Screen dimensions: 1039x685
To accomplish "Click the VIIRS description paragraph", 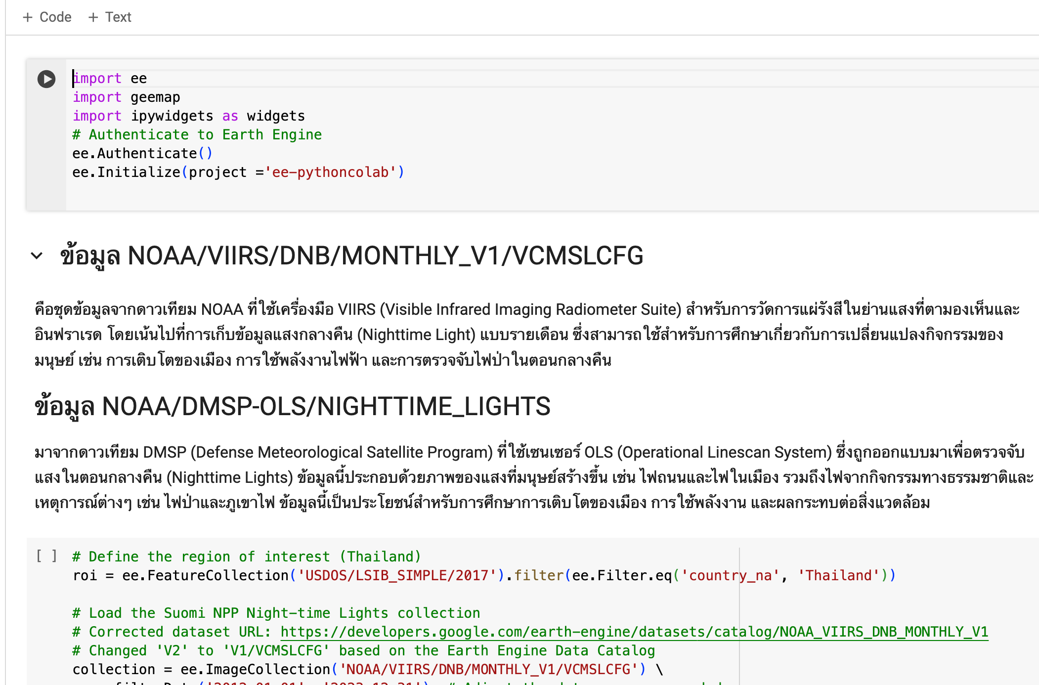I will pos(527,335).
